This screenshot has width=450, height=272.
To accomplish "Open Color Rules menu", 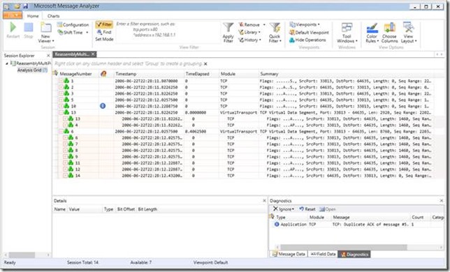I will pos(372,32).
